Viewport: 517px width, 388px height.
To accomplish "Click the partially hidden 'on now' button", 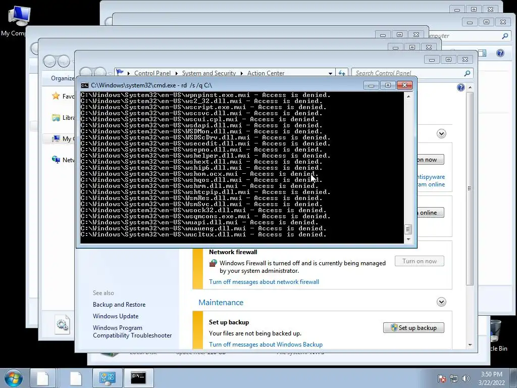I will 431,160.
